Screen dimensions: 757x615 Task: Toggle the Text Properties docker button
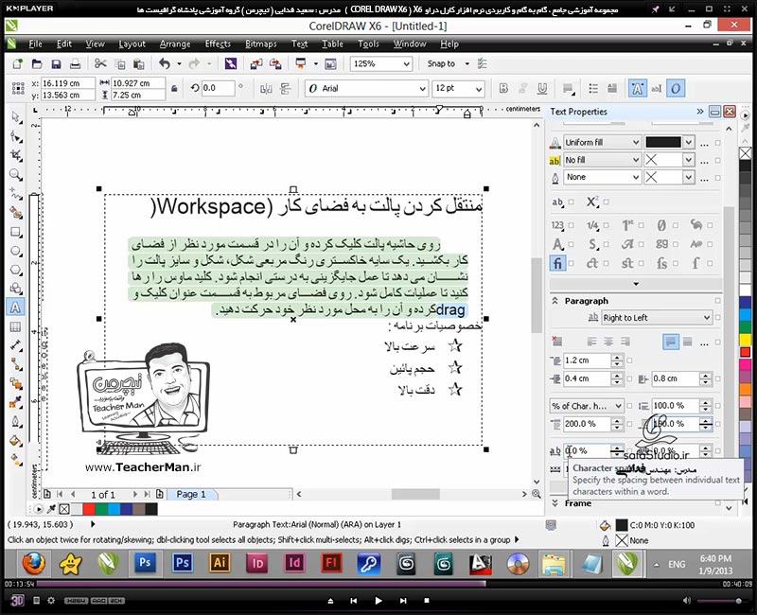click(x=637, y=88)
